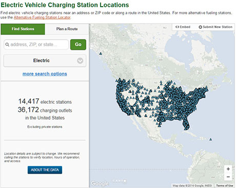Viewport: 236px width, 188px height.
Task: Click the Electric dropdown arrow icon
Action: click(x=80, y=61)
